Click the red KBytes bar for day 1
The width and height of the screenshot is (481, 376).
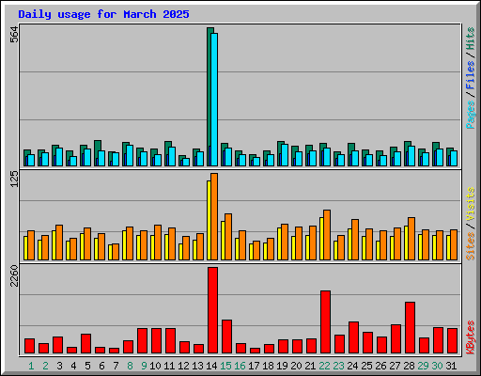(x=29, y=346)
